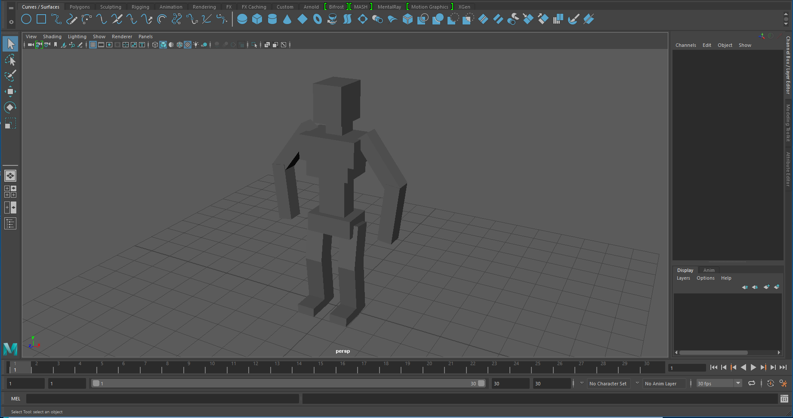Open the Shading viewport menu
Viewport: 793px width, 418px height.
52,37
